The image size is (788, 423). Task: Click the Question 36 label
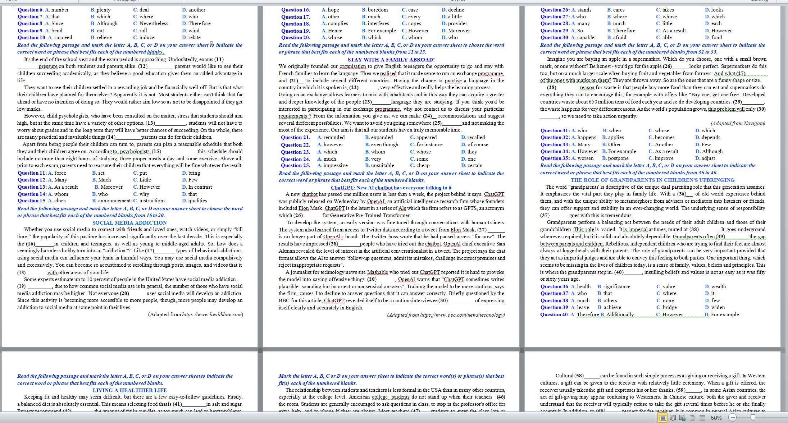[555, 286]
